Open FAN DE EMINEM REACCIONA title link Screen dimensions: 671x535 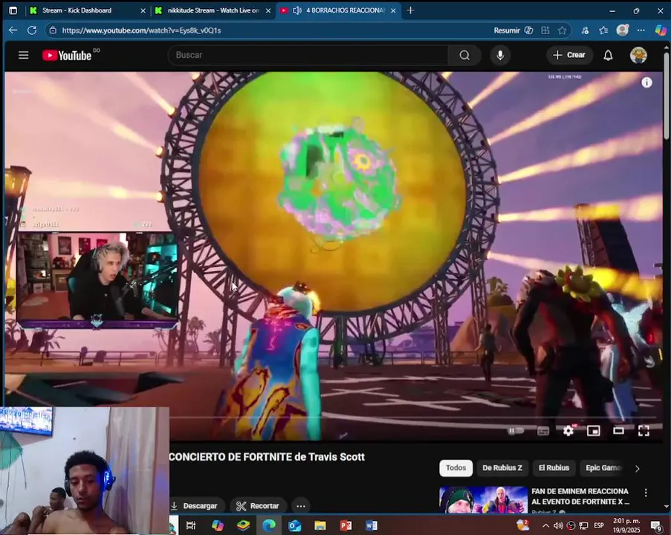(x=580, y=496)
